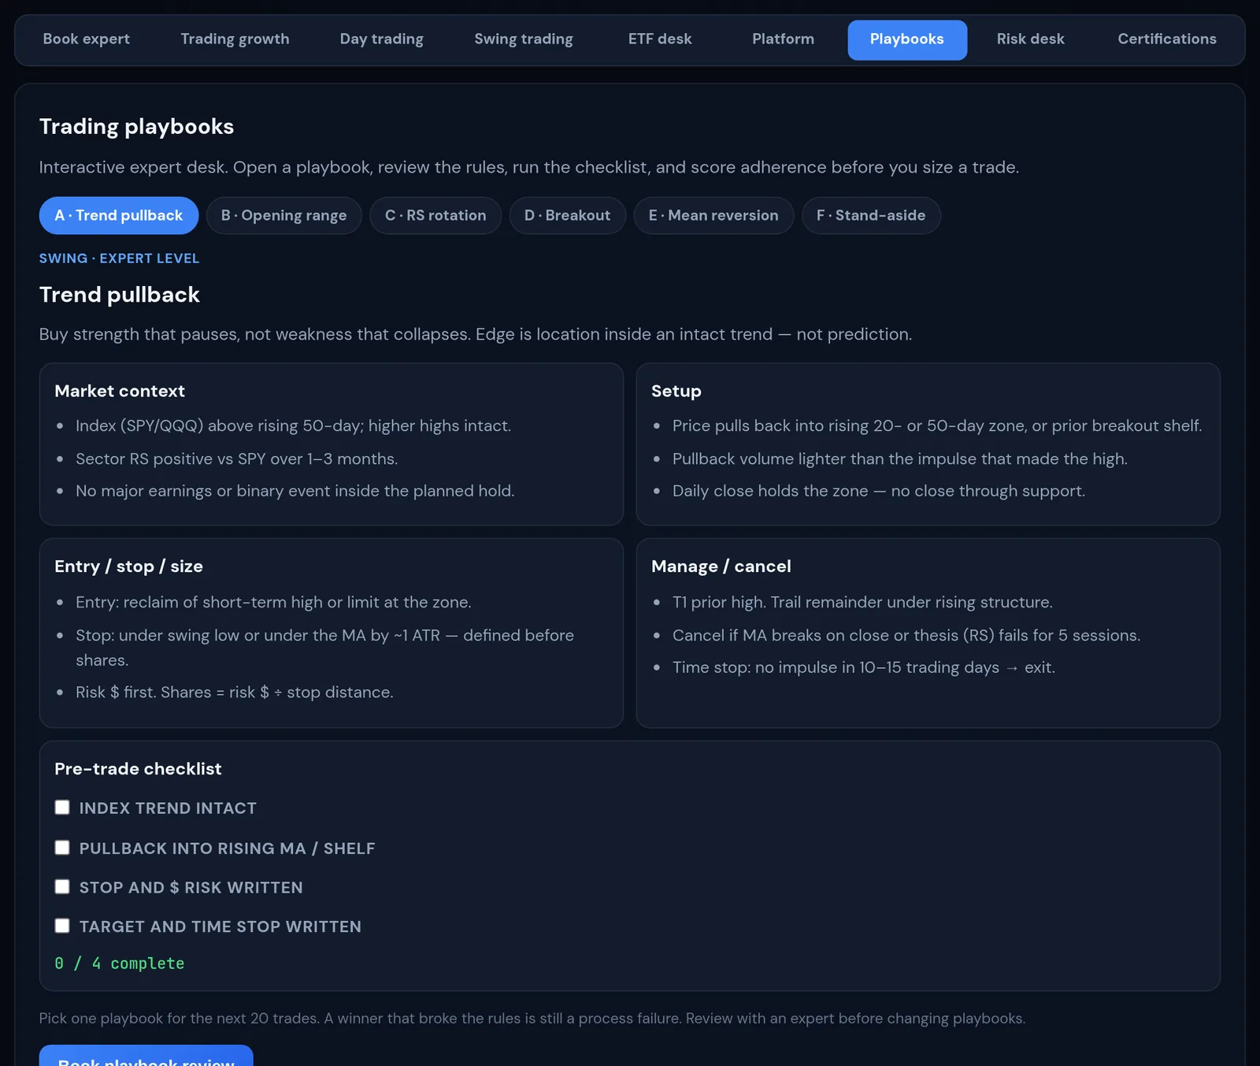Select the ETF desk tab
Image resolution: width=1260 pixels, height=1066 pixels.
click(x=660, y=39)
